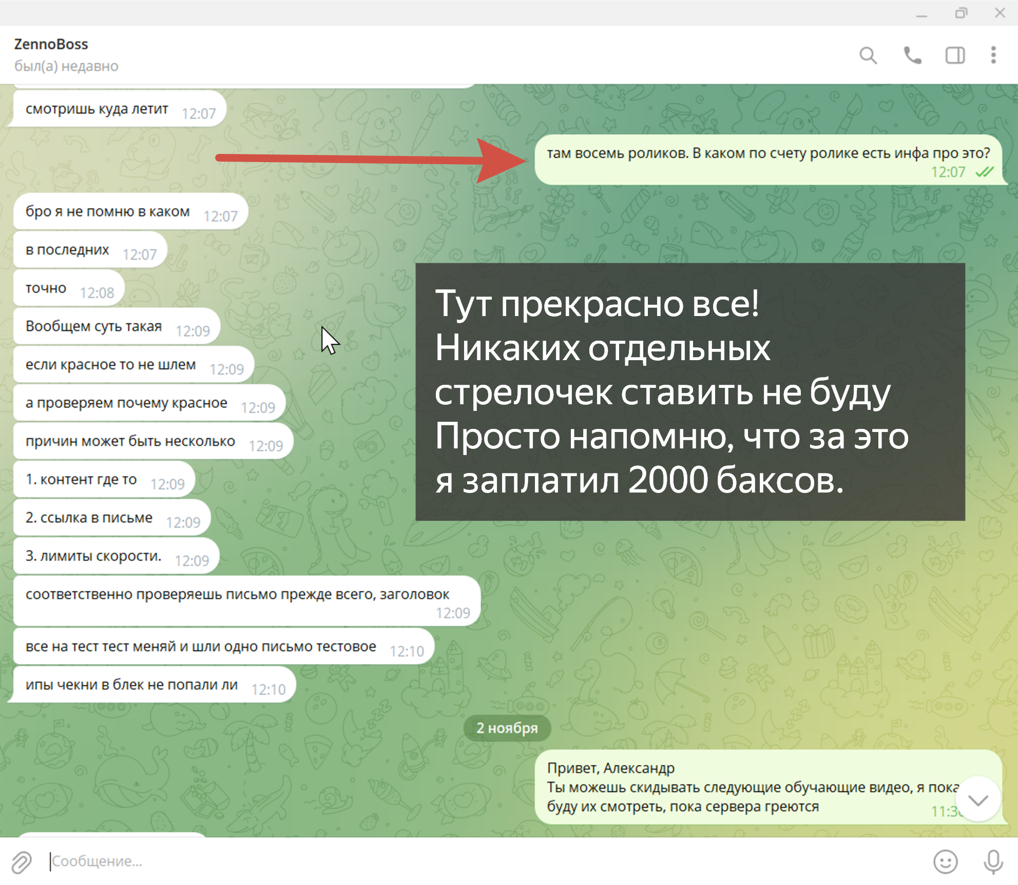The image size is (1018, 885).
Task: Click the paperclip attach file icon
Action: pos(22,862)
